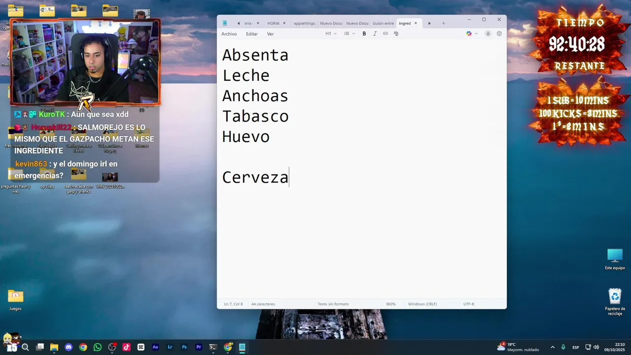Open File Explorer from the taskbar

tap(54, 347)
